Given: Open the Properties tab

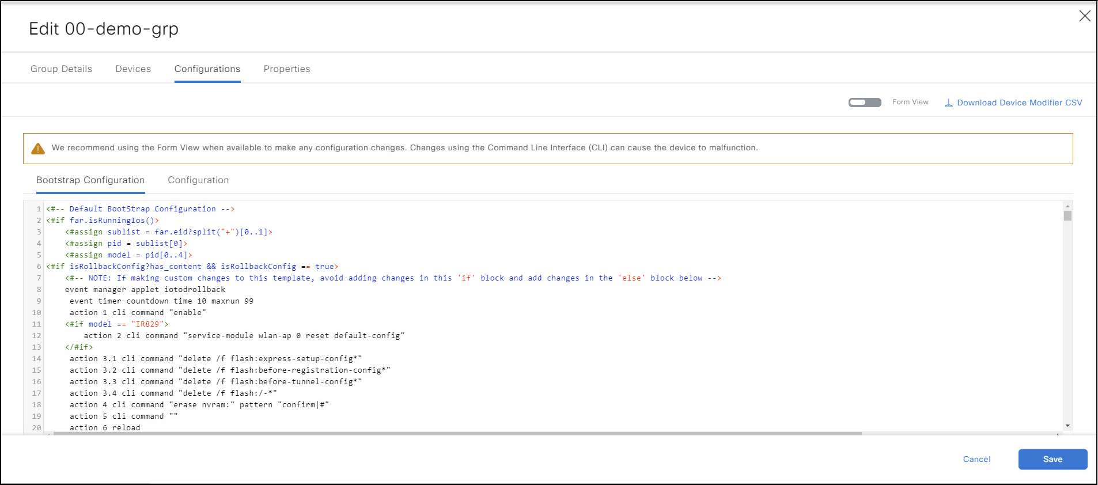Looking at the screenshot, I should pyautogui.click(x=287, y=69).
